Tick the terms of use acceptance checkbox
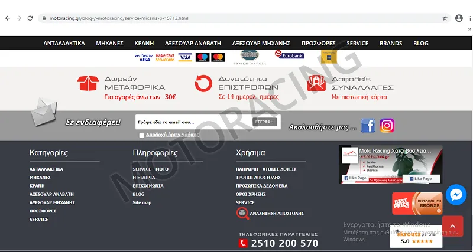 tap(141, 135)
